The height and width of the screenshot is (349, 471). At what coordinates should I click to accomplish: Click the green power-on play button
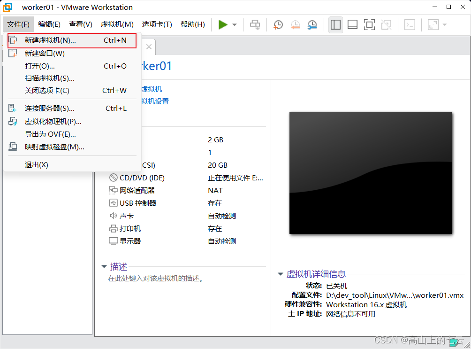coord(222,25)
